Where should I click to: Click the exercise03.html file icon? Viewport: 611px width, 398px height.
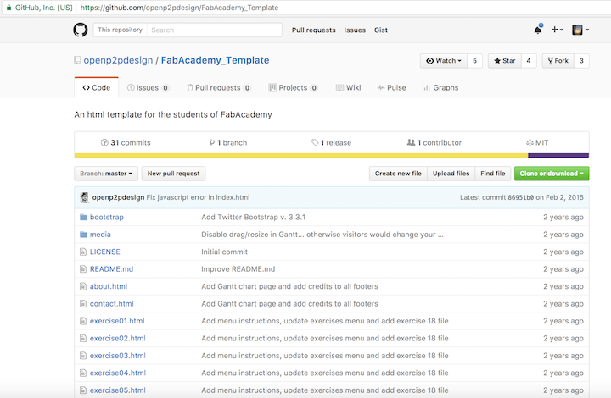click(x=83, y=356)
